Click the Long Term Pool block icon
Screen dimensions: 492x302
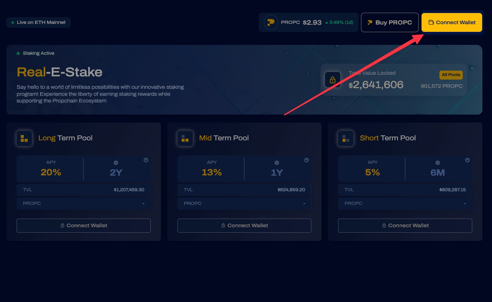pos(24,138)
